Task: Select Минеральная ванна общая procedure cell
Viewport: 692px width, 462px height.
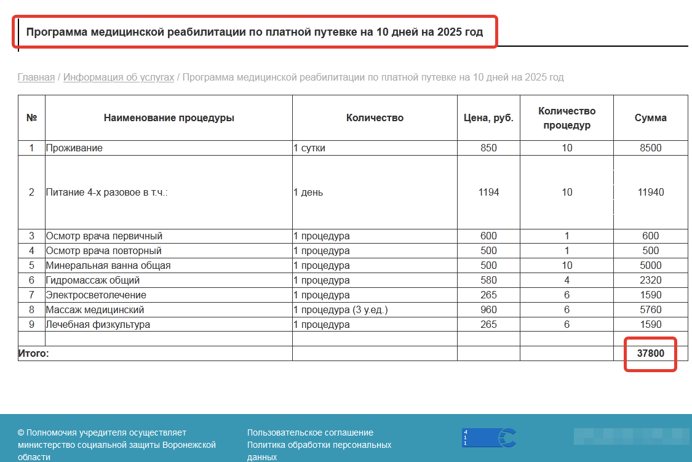Action: click(108, 266)
